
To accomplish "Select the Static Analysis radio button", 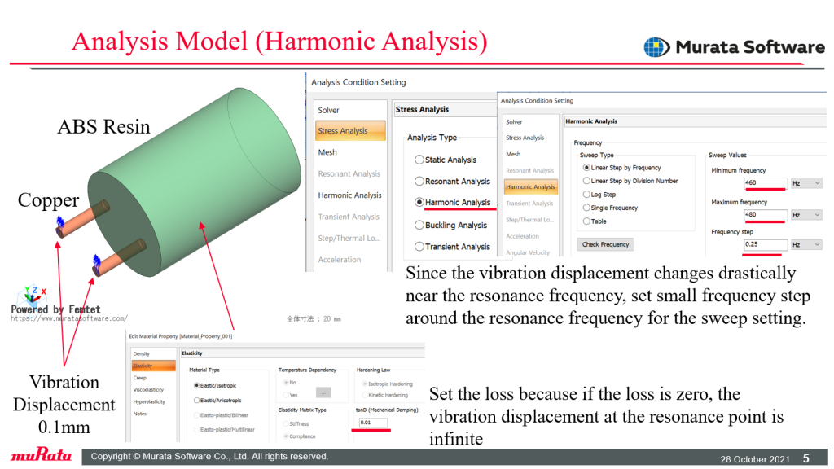I will (x=419, y=160).
